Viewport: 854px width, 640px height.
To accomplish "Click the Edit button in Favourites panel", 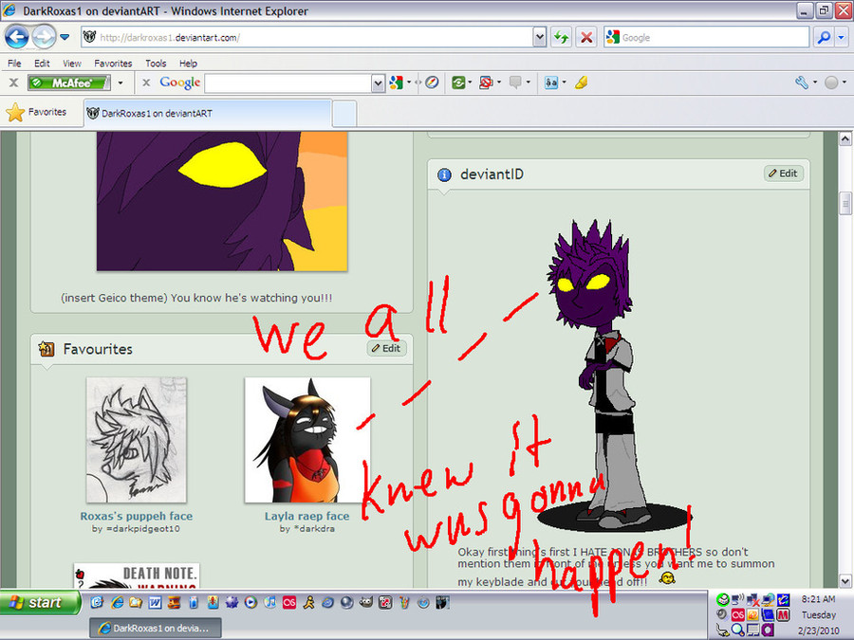I will [x=387, y=348].
